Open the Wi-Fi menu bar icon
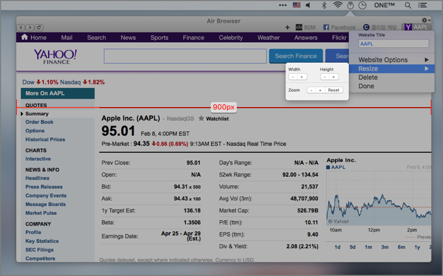443x276 pixels. pos(338,5)
